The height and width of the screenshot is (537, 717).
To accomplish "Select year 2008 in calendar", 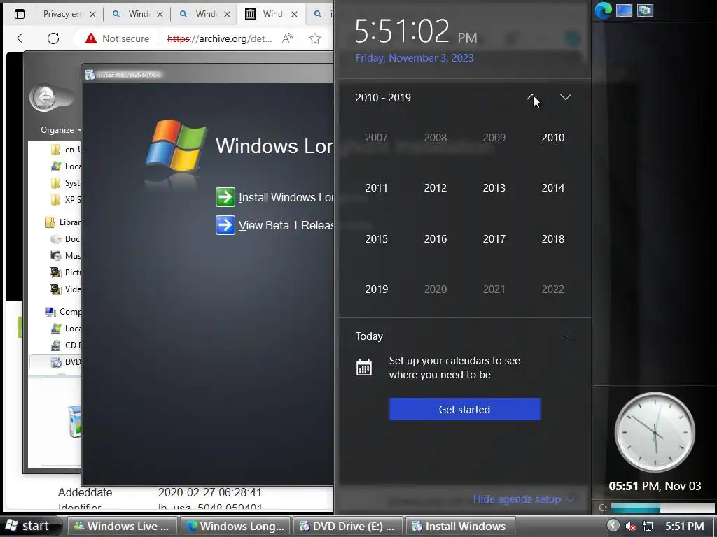I will [436, 138].
